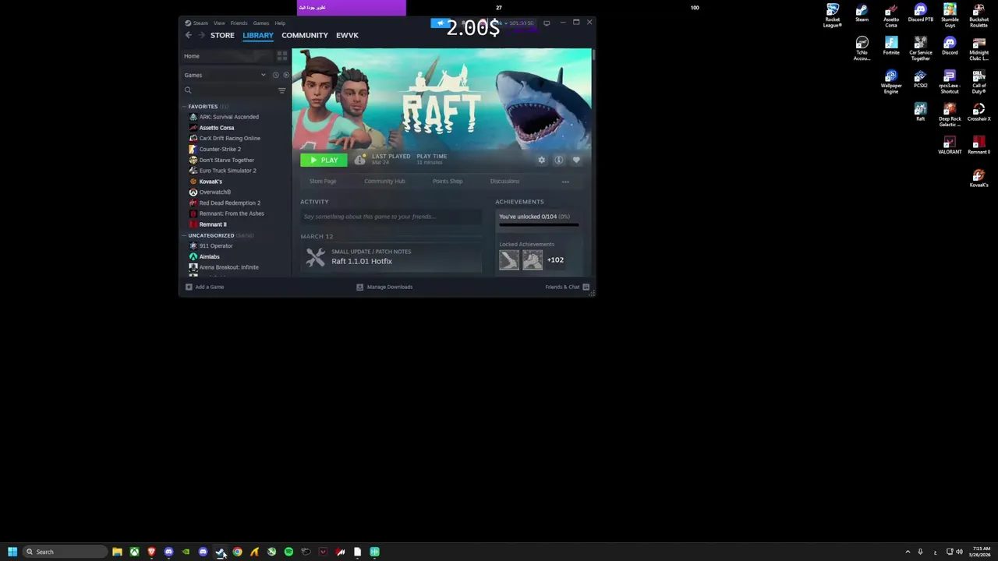
Task: Open the locked Raft achievement thumbnail on the right
Action: click(x=533, y=260)
